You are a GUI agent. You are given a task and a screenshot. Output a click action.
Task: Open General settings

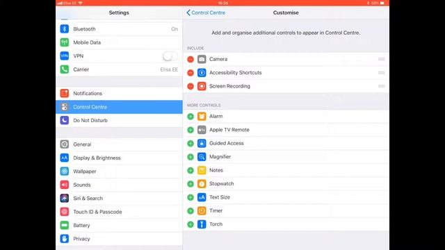[x=119, y=144]
